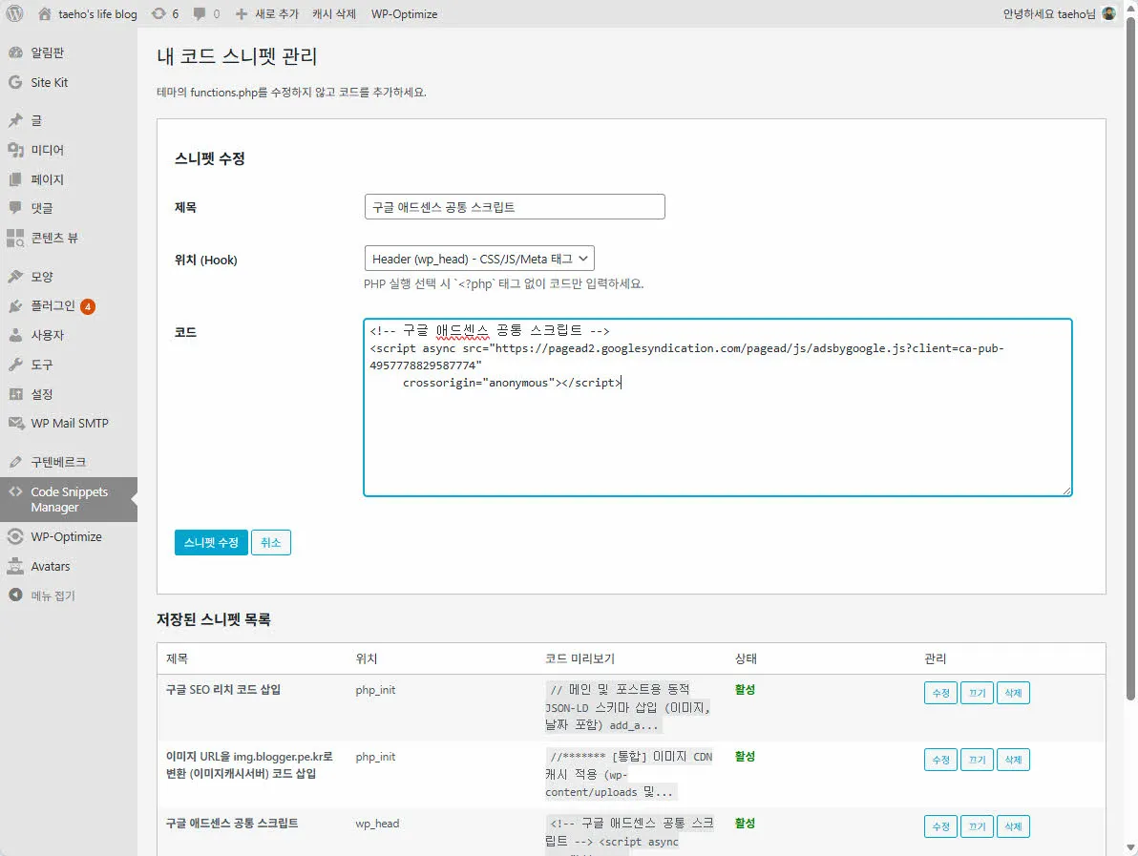Click 캐시 삭제 in the admin bar
Image resolution: width=1138 pixels, height=856 pixels.
click(x=333, y=13)
